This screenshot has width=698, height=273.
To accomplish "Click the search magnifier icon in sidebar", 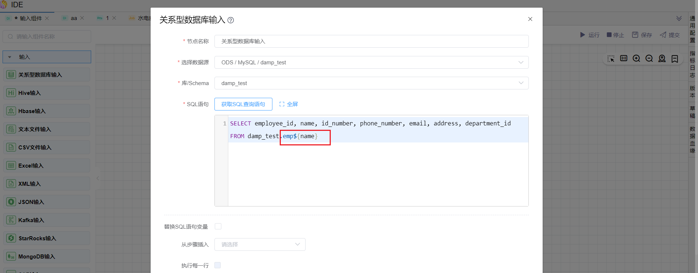I will 10,37.
